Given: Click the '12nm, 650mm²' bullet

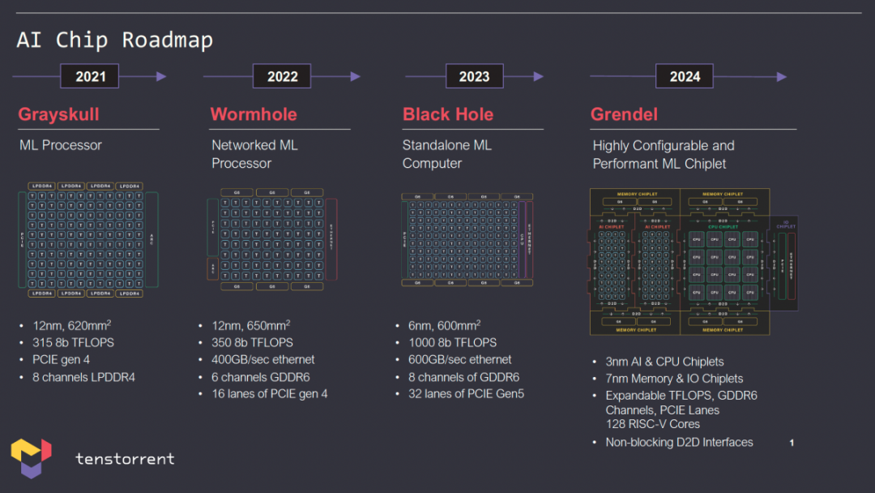Looking at the screenshot, I should 251,325.
